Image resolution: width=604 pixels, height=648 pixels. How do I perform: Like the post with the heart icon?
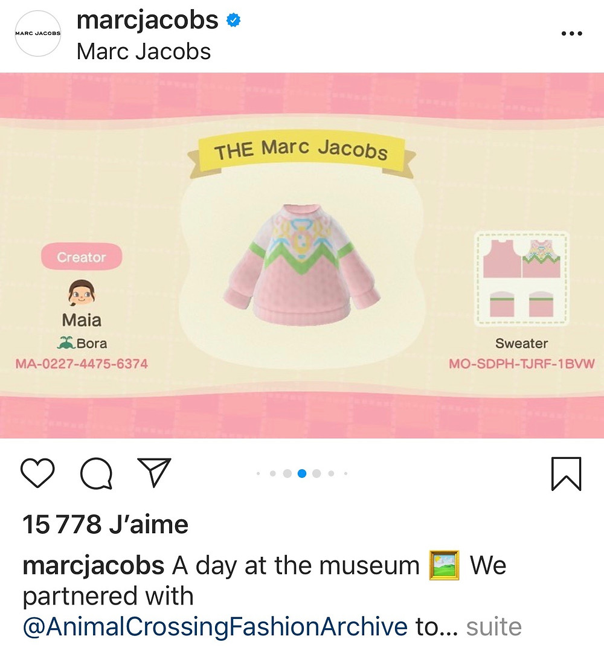tap(37, 473)
